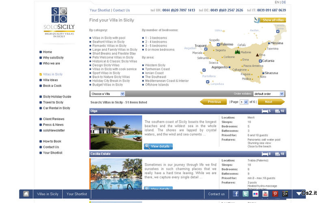Open Villa Ideas in the sidebar menu
This screenshot has width=325, height=203.
(x=50, y=80)
